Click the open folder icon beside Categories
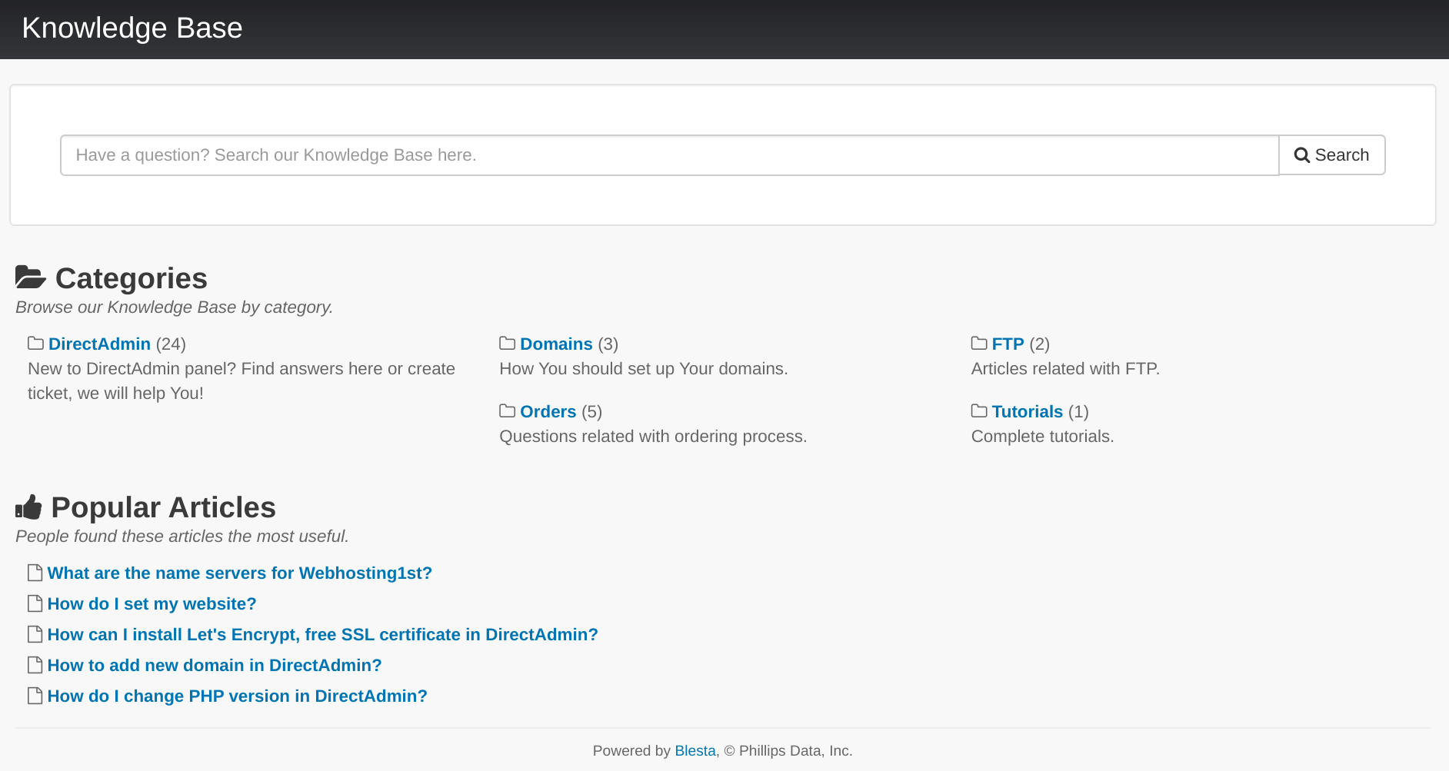 [x=31, y=277]
